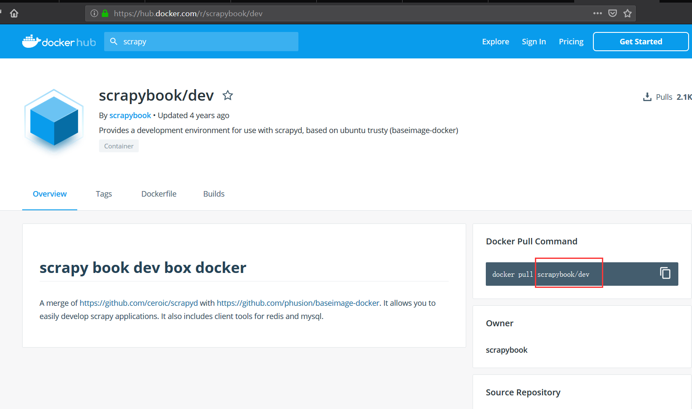
Task: Click the Get Started button
Action: click(641, 42)
